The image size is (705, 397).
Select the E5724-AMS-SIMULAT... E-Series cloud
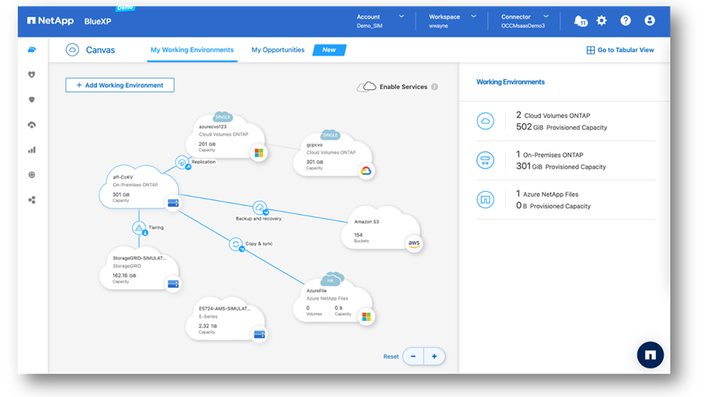(x=225, y=319)
